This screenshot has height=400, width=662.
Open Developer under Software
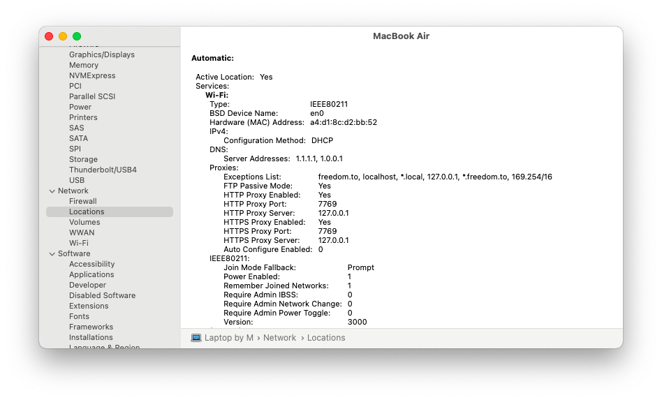(x=87, y=285)
